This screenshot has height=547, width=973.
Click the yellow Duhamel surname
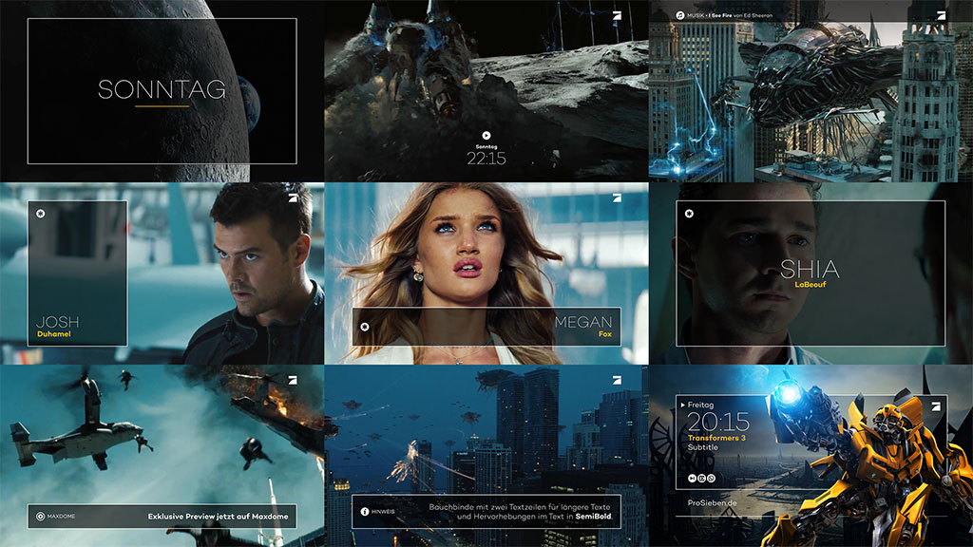pos(54,334)
